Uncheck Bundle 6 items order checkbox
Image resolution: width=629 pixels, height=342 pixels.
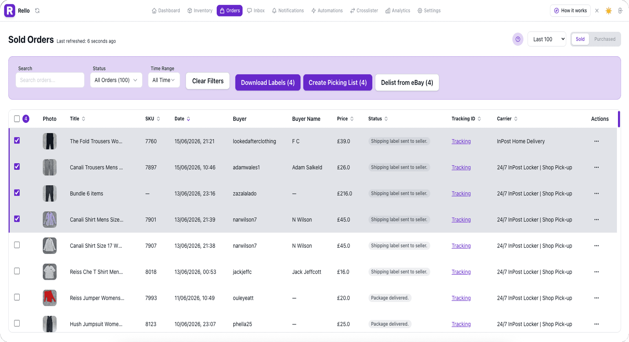17,193
